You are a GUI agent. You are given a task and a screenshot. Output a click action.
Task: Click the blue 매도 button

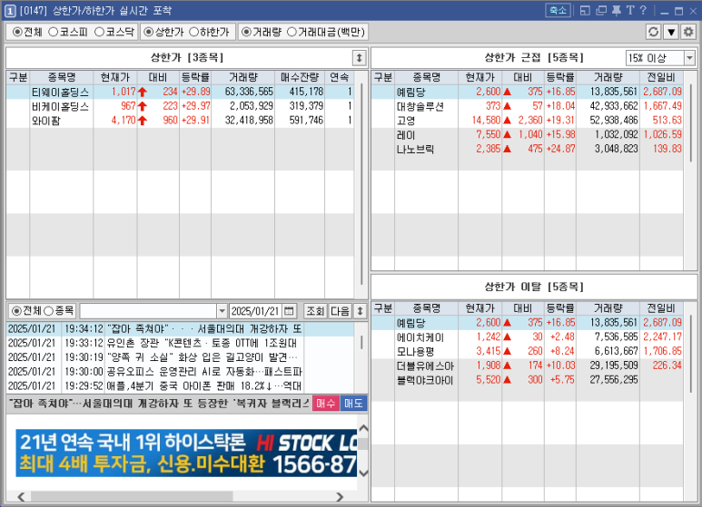pos(353,404)
